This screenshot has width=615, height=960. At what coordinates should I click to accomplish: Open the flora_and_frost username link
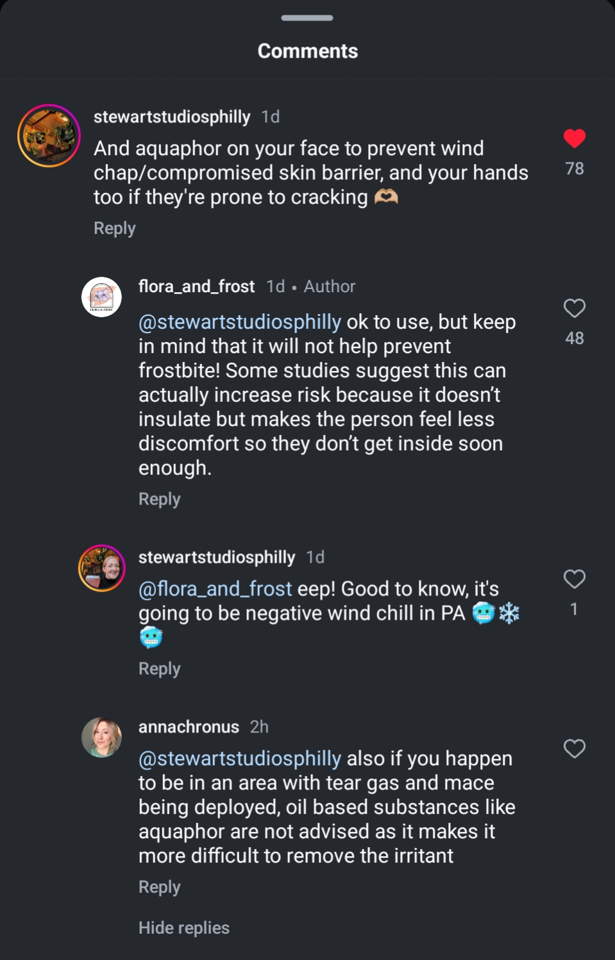point(196,286)
